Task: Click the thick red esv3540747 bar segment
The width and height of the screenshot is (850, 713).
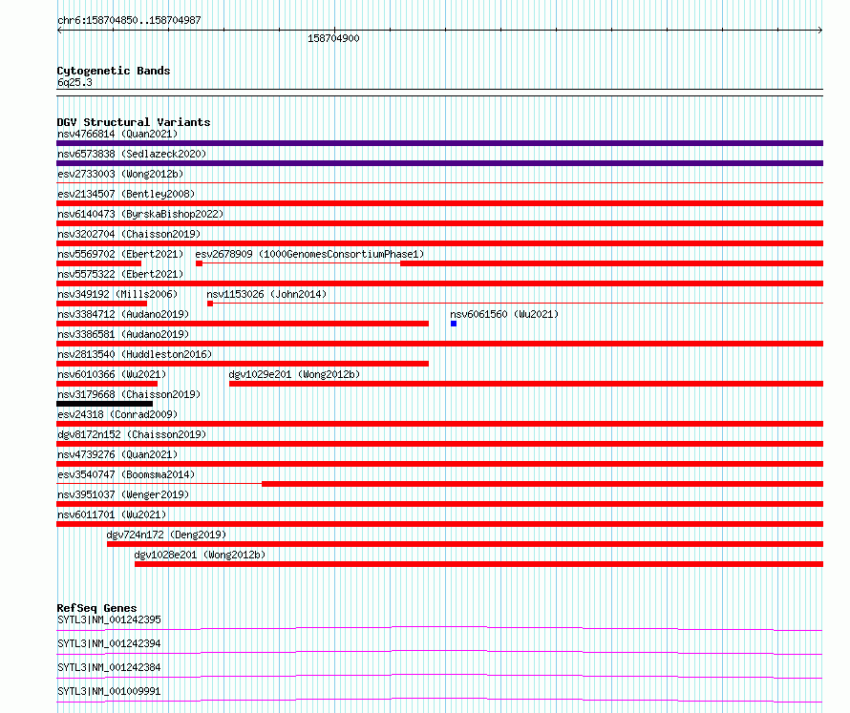Action: (x=542, y=484)
